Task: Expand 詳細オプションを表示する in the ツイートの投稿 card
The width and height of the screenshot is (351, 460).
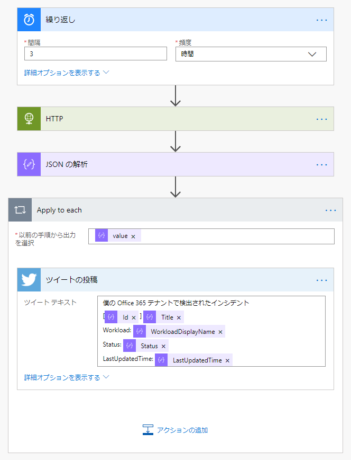Action: pos(67,377)
